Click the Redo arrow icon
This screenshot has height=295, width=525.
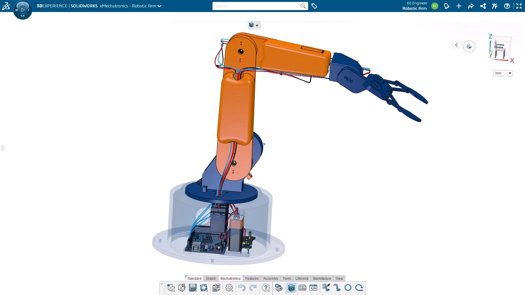[x=253, y=288]
